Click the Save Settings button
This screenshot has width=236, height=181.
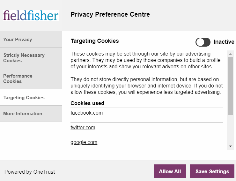click(212, 171)
